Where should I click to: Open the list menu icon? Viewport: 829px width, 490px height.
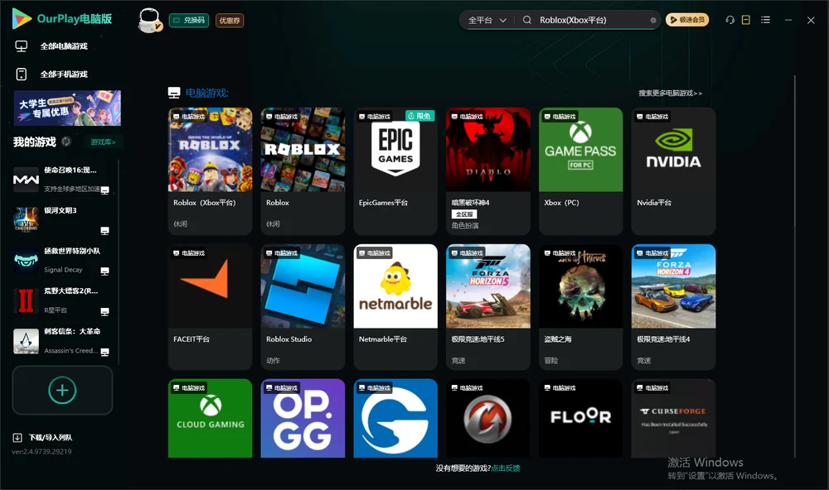(x=765, y=20)
